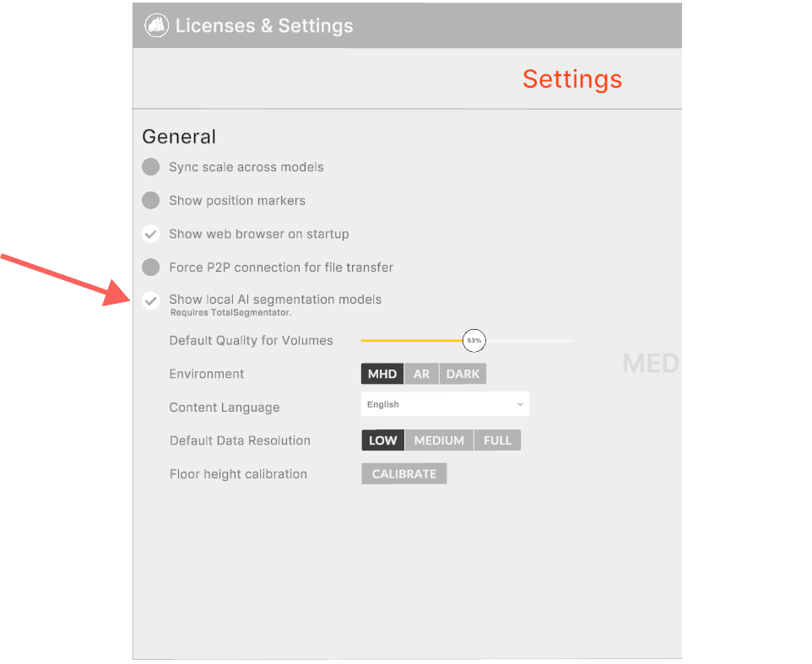Open the Settings tab
Viewport: 812px width, 664px height.
(x=571, y=79)
